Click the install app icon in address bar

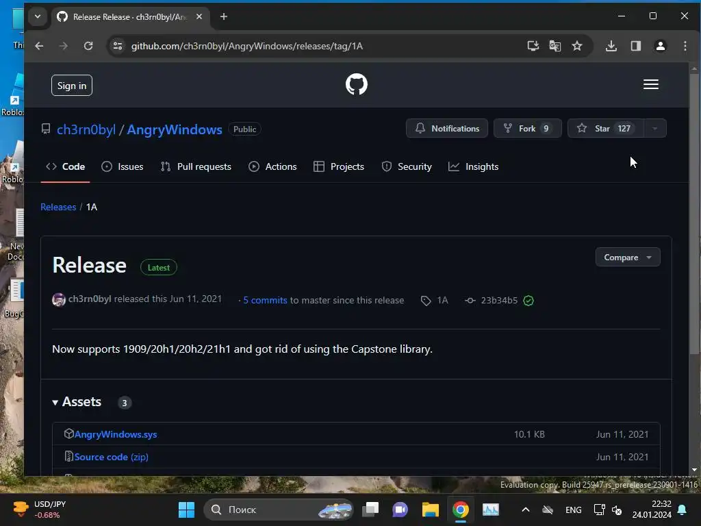click(533, 46)
